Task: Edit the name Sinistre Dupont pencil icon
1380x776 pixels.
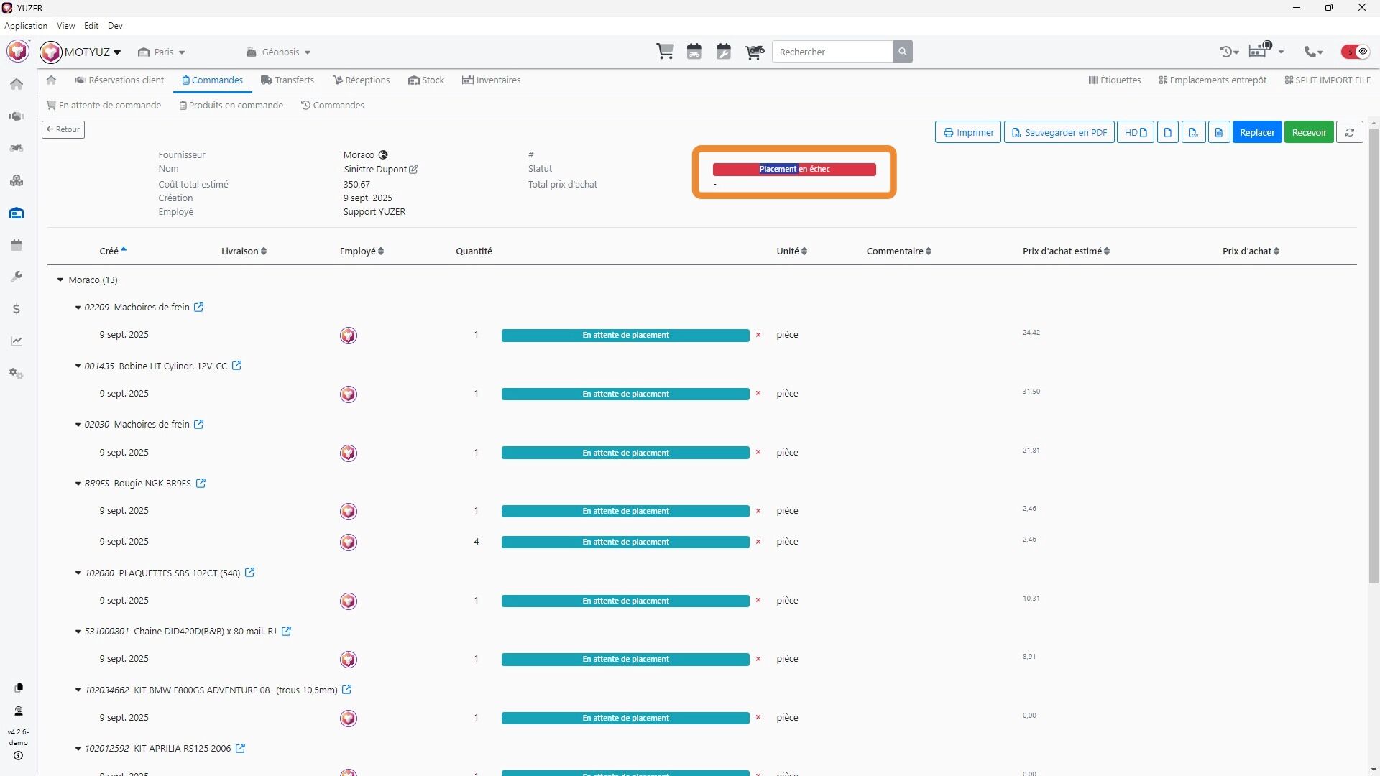Action: tap(413, 170)
